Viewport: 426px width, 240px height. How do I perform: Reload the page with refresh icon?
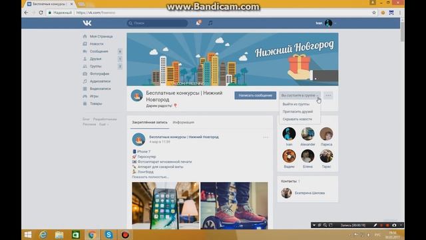pyautogui.click(x=41, y=13)
